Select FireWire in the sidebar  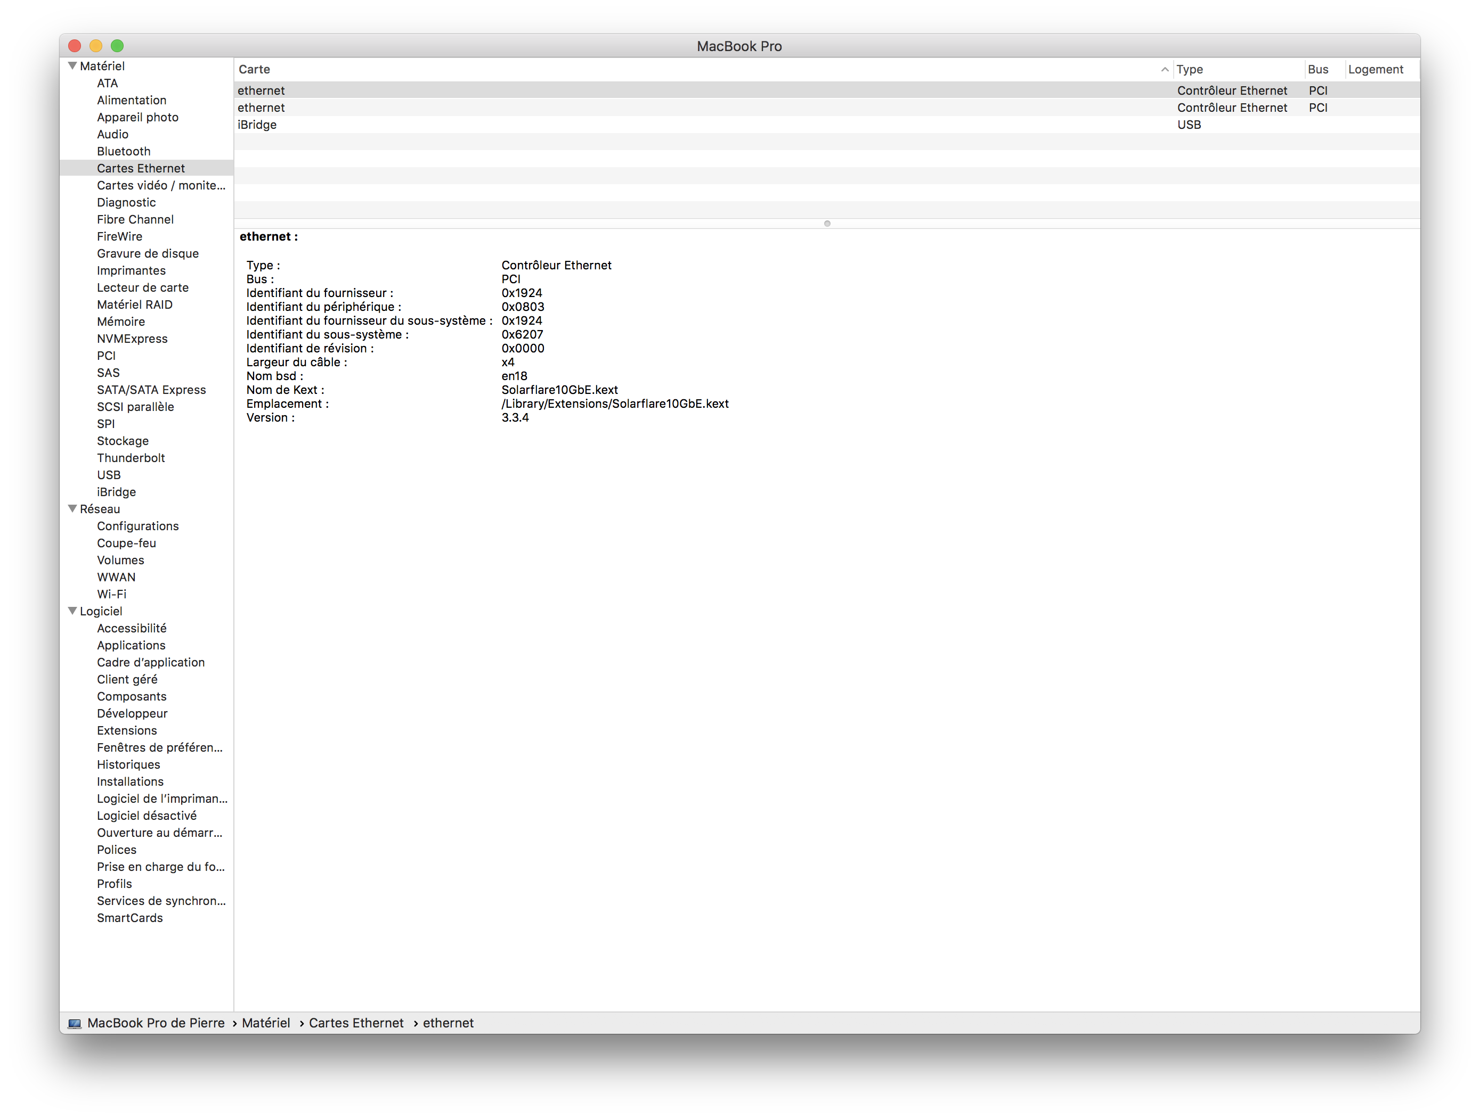(x=119, y=237)
